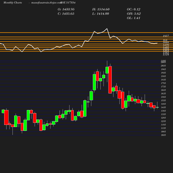This screenshot has width=173, height=173.
Task: Click the "1635" price axis label
Action: click(x=163, y=93)
